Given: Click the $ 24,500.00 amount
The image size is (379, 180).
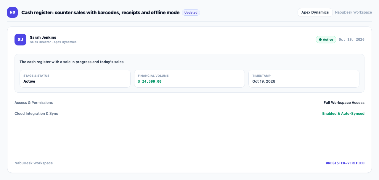Looking at the screenshot, I should [x=150, y=81].
